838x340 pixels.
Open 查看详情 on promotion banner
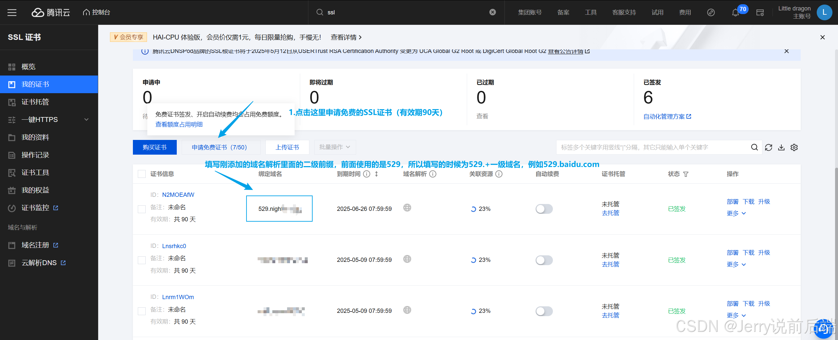tap(346, 37)
